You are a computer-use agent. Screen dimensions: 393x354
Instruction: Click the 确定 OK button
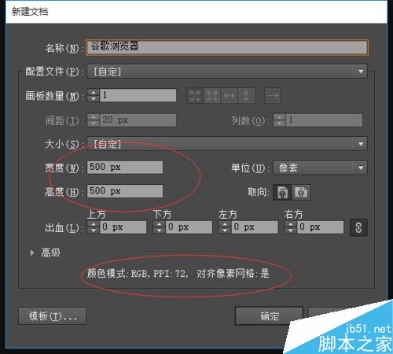[x=269, y=316]
